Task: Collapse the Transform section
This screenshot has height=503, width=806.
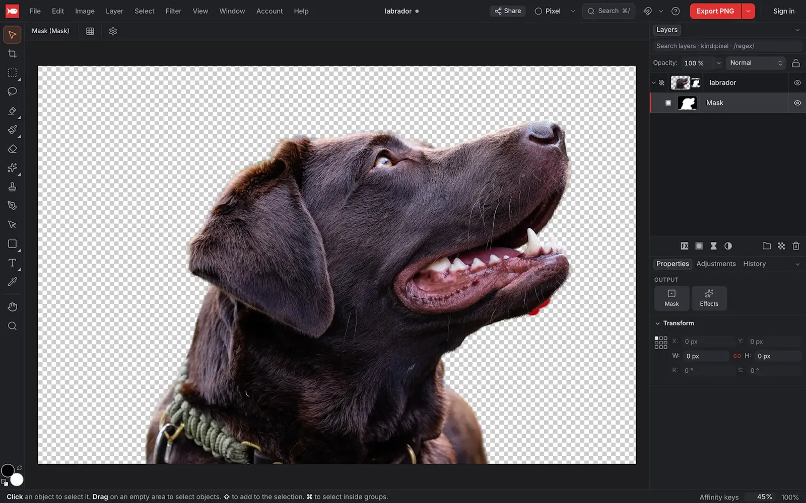Action: (657, 323)
